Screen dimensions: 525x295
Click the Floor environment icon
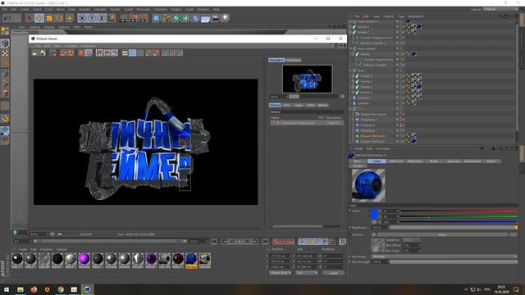(205, 18)
